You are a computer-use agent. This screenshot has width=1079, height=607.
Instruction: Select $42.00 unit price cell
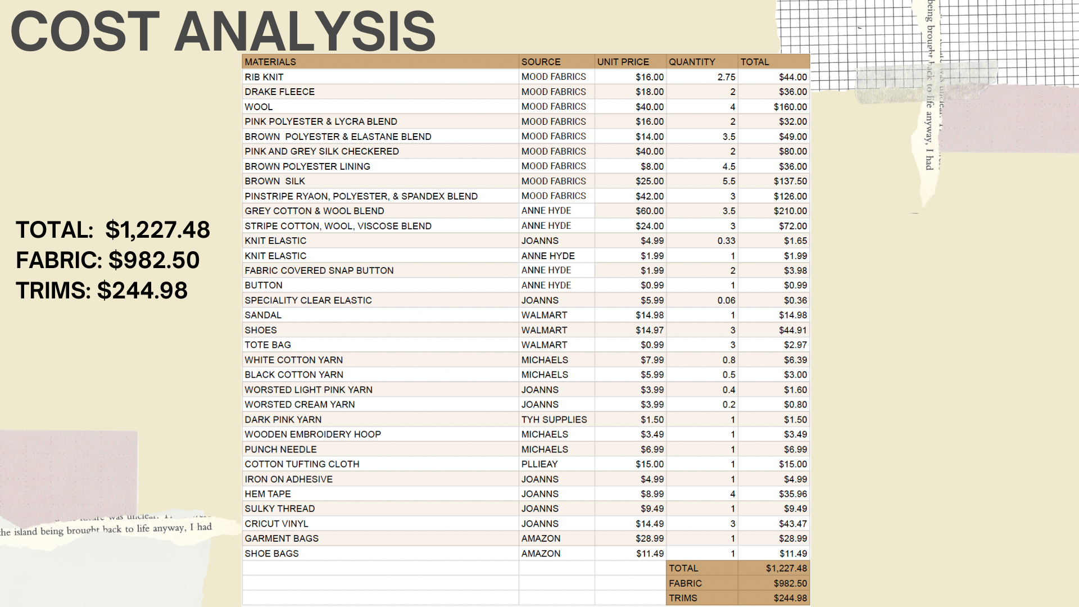[x=631, y=196]
